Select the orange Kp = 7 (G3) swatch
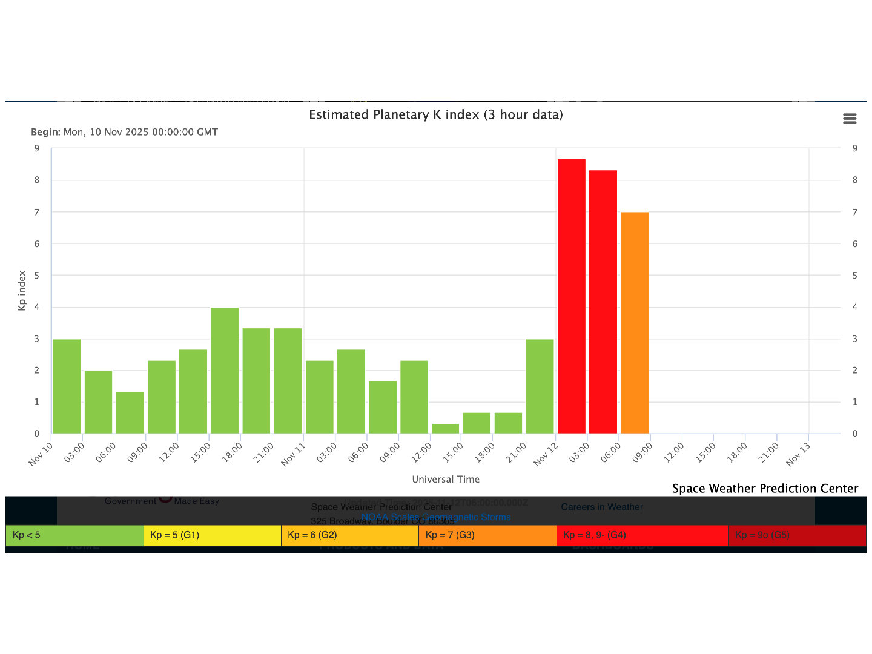The image size is (872, 654). 487,535
